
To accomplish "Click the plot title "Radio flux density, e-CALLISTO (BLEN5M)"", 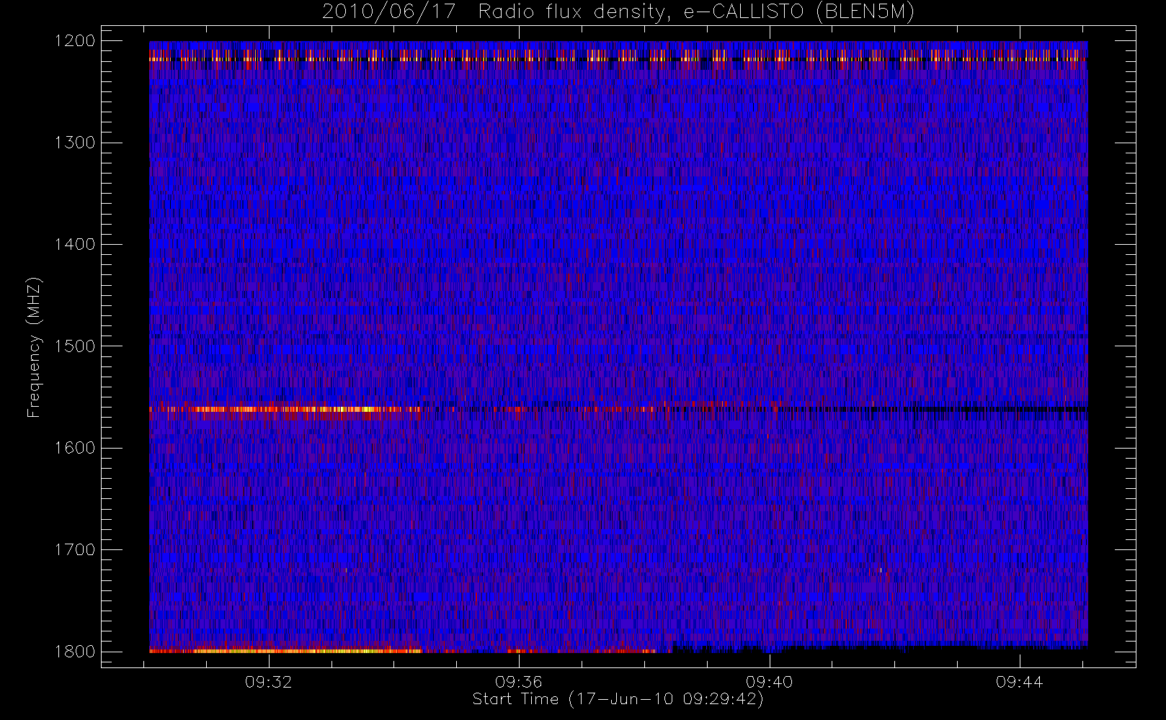I will pyautogui.click(x=696, y=12).
